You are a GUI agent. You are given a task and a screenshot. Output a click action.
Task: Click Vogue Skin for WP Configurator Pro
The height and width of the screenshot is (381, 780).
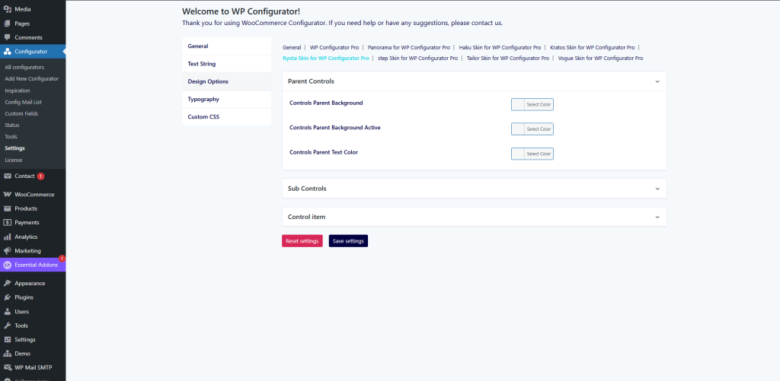click(x=600, y=58)
